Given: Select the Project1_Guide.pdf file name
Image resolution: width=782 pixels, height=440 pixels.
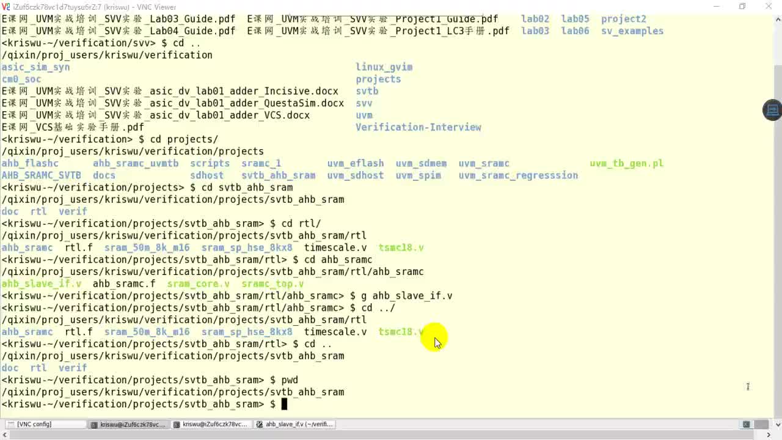Looking at the screenshot, I should coord(447,19).
